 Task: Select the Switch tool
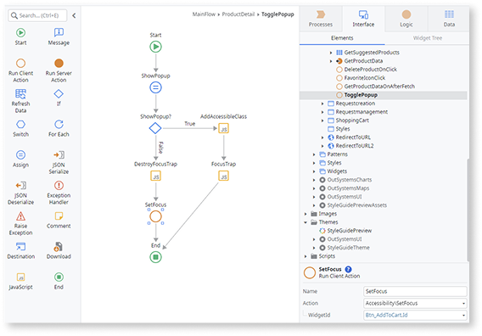(x=20, y=128)
